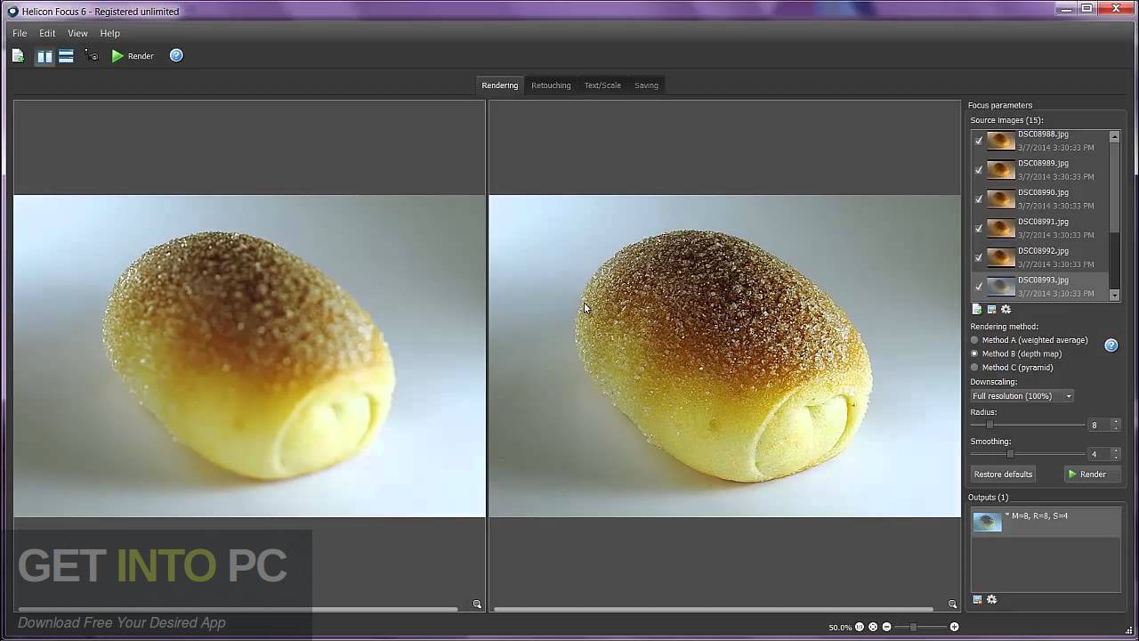
Task: Click magnifier icon in left preview pane
Action: click(477, 604)
